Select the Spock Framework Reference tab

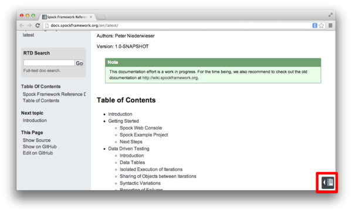[67, 17]
